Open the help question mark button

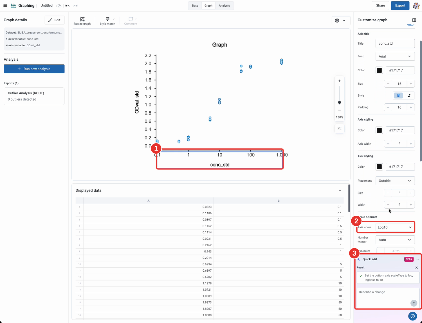tap(412, 316)
